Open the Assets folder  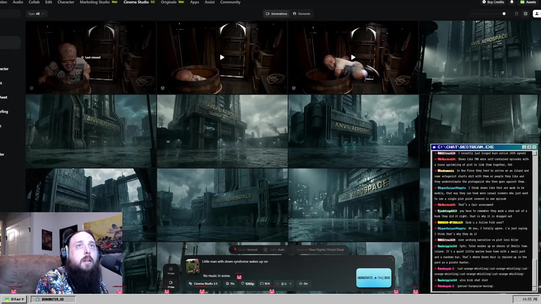tap(528, 2)
